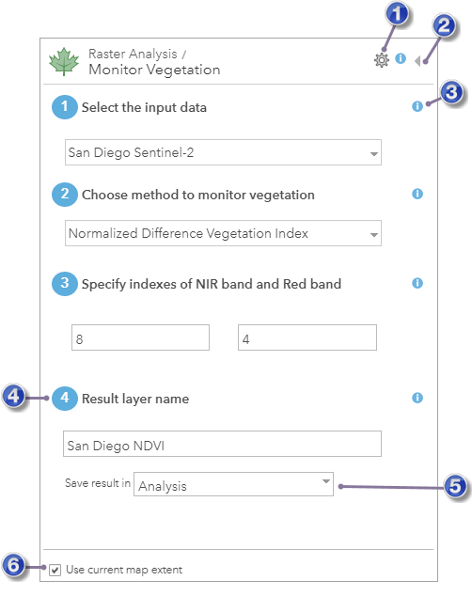This screenshot has width=472, height=596.
Task: Show help for Select the input data
Action: 417,106
